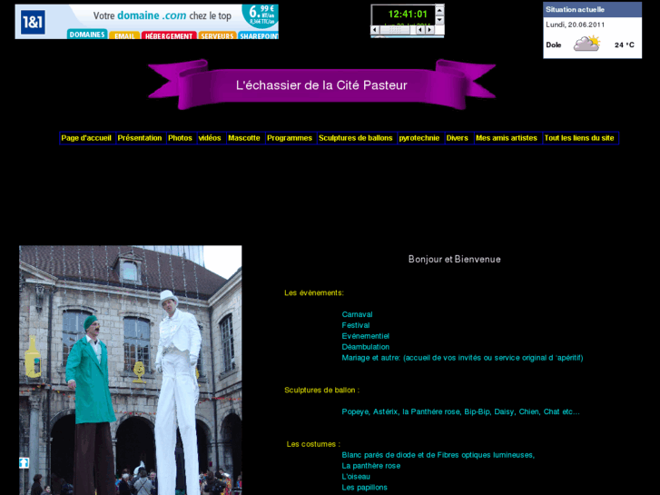
Task: Click the 6,99 € price badge in the ad
Action: coord(261,15)
